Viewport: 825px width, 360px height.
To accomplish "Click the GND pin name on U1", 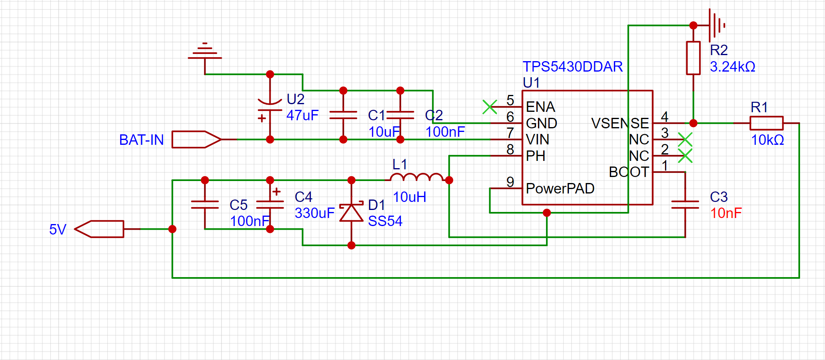I will tap(541, 123).
